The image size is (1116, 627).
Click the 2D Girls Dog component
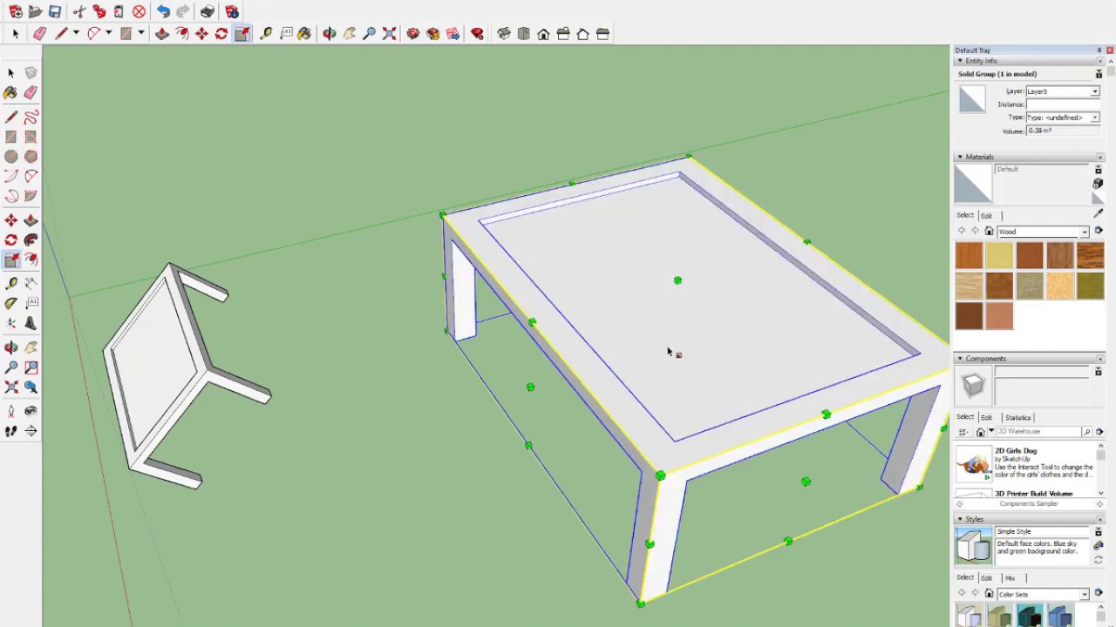(x=1016, y=451)
